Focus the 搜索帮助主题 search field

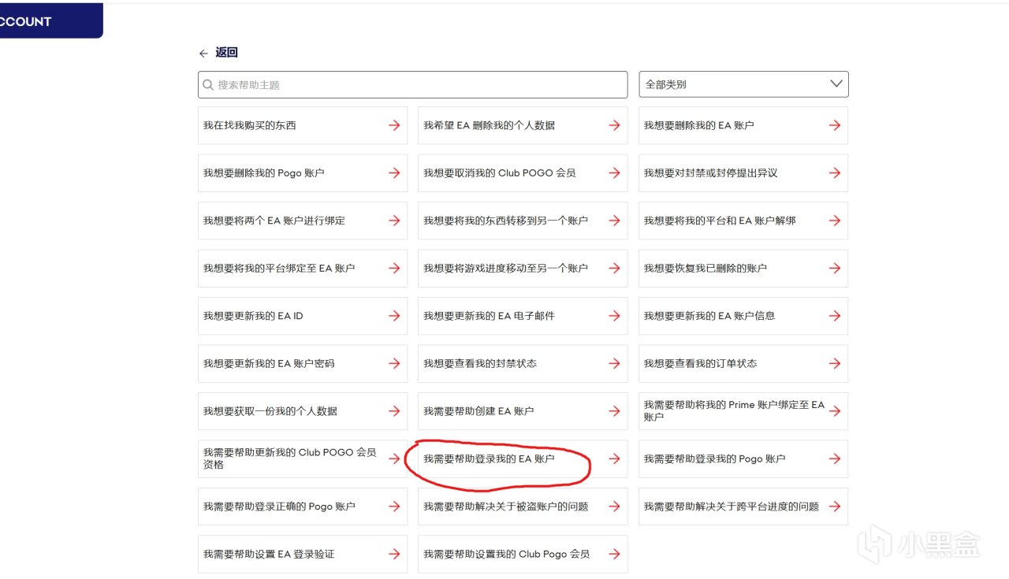coord(412,84)
